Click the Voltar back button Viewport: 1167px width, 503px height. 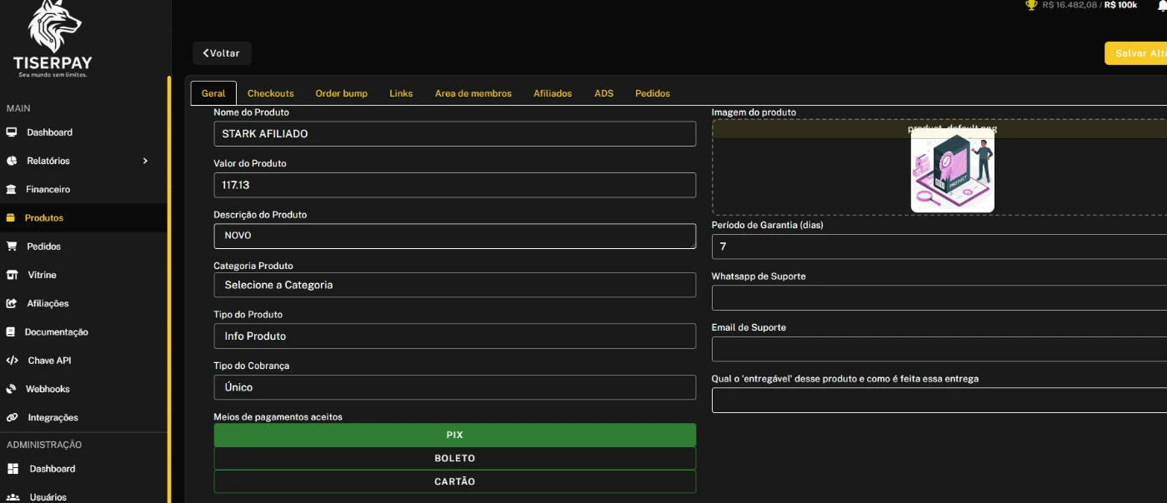222,53
